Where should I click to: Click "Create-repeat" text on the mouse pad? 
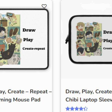tap(34, 49)
